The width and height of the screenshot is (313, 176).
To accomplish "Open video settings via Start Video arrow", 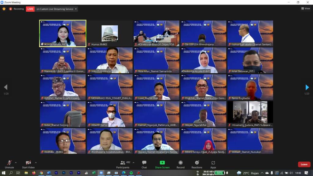I will 36,163.
